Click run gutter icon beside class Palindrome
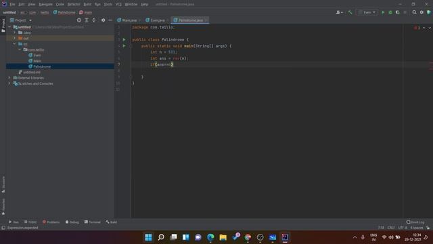 click(124, 39)
